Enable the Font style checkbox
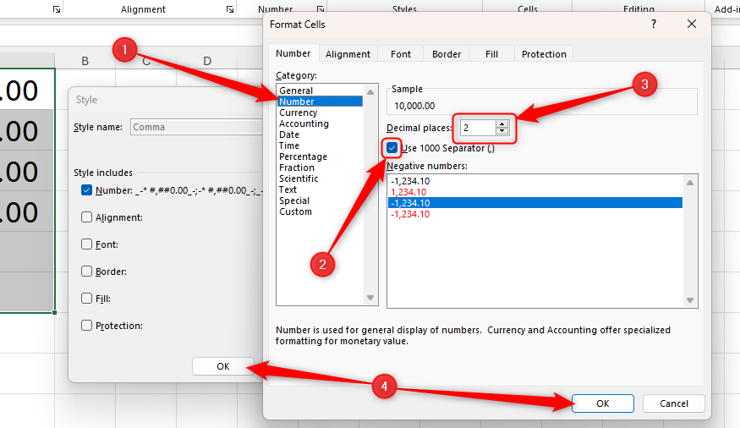The height and width of the screenshot is (428, 740). tap(86, 244)
